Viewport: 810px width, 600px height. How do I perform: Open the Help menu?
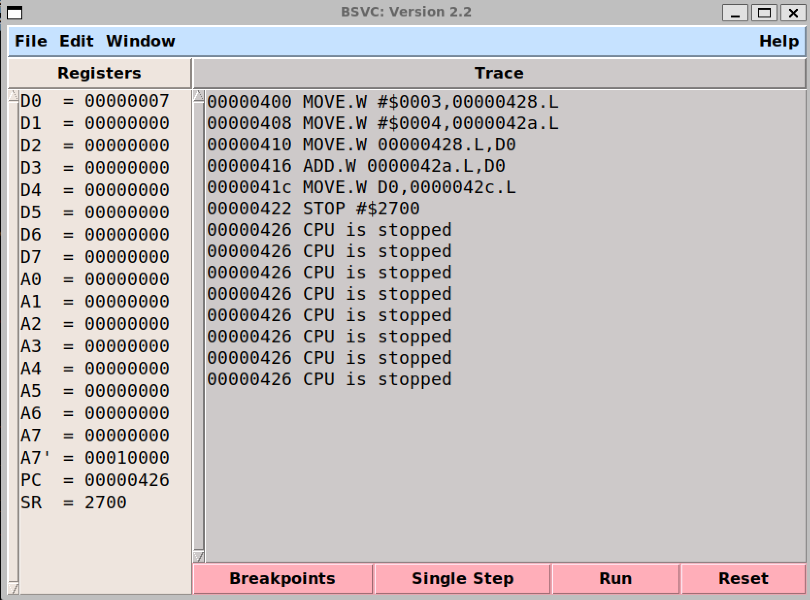coord(778,41)
